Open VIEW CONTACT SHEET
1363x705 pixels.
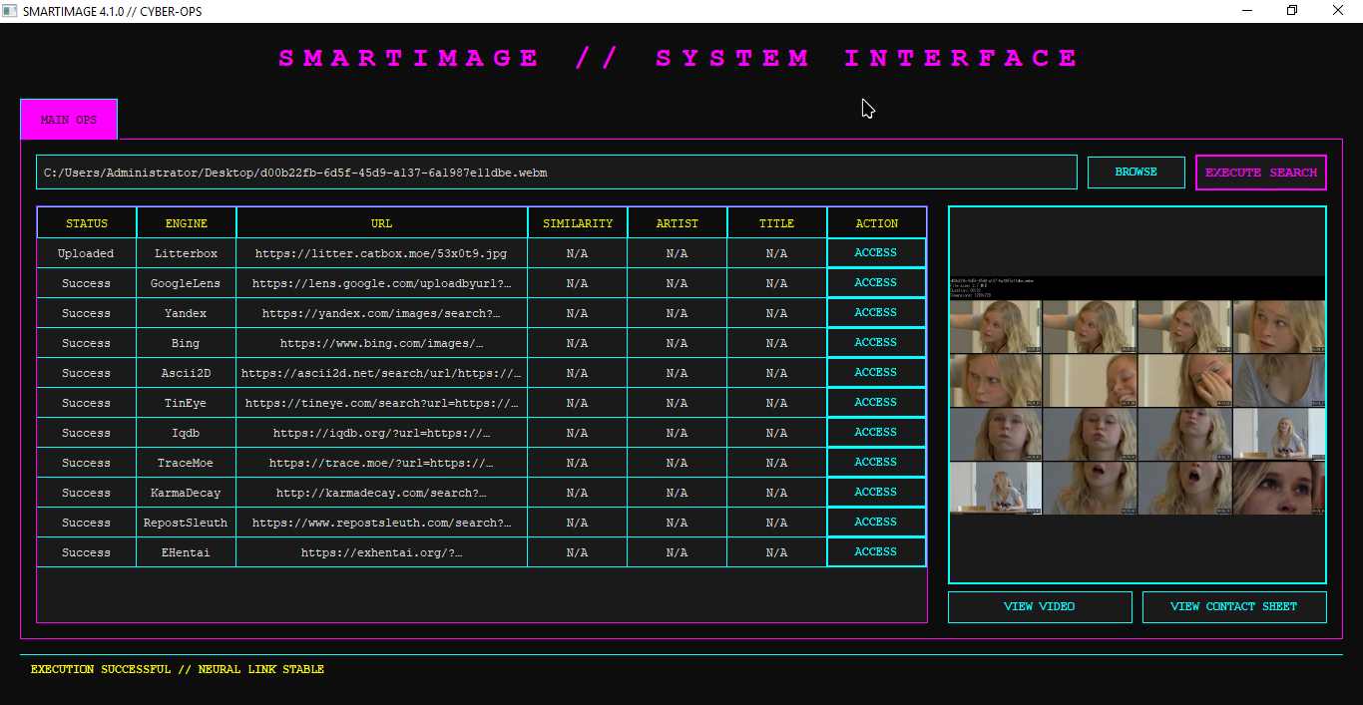coord(1234,606)
